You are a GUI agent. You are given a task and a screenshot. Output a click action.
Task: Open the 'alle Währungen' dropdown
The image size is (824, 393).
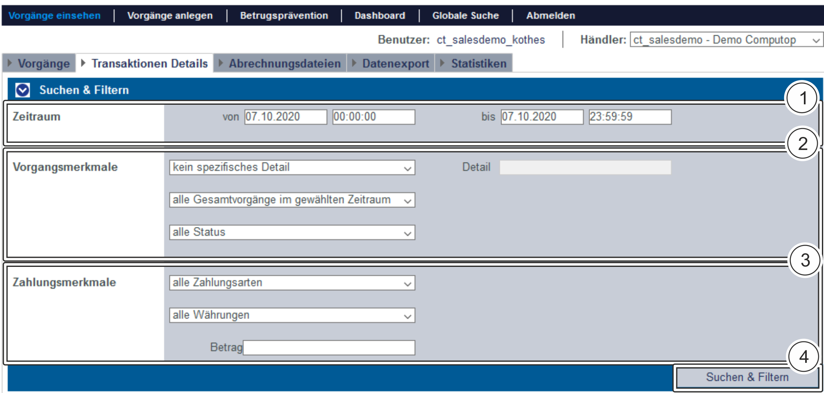(292, 315)
